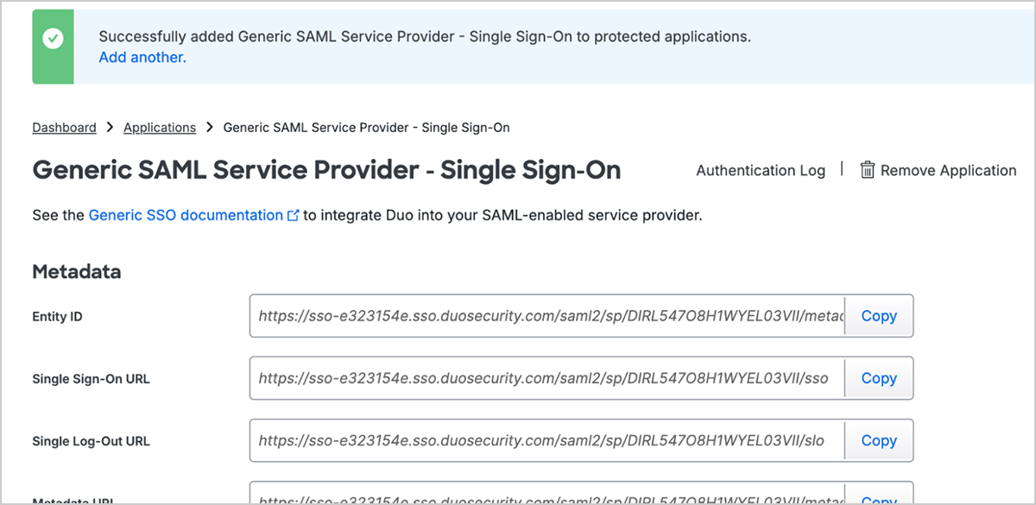Focus the Single Sign-On URL field
The width and height of the screenshot is (1036, 505).
click(x=547, y=378)
